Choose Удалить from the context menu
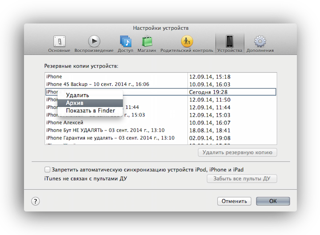 77,95
